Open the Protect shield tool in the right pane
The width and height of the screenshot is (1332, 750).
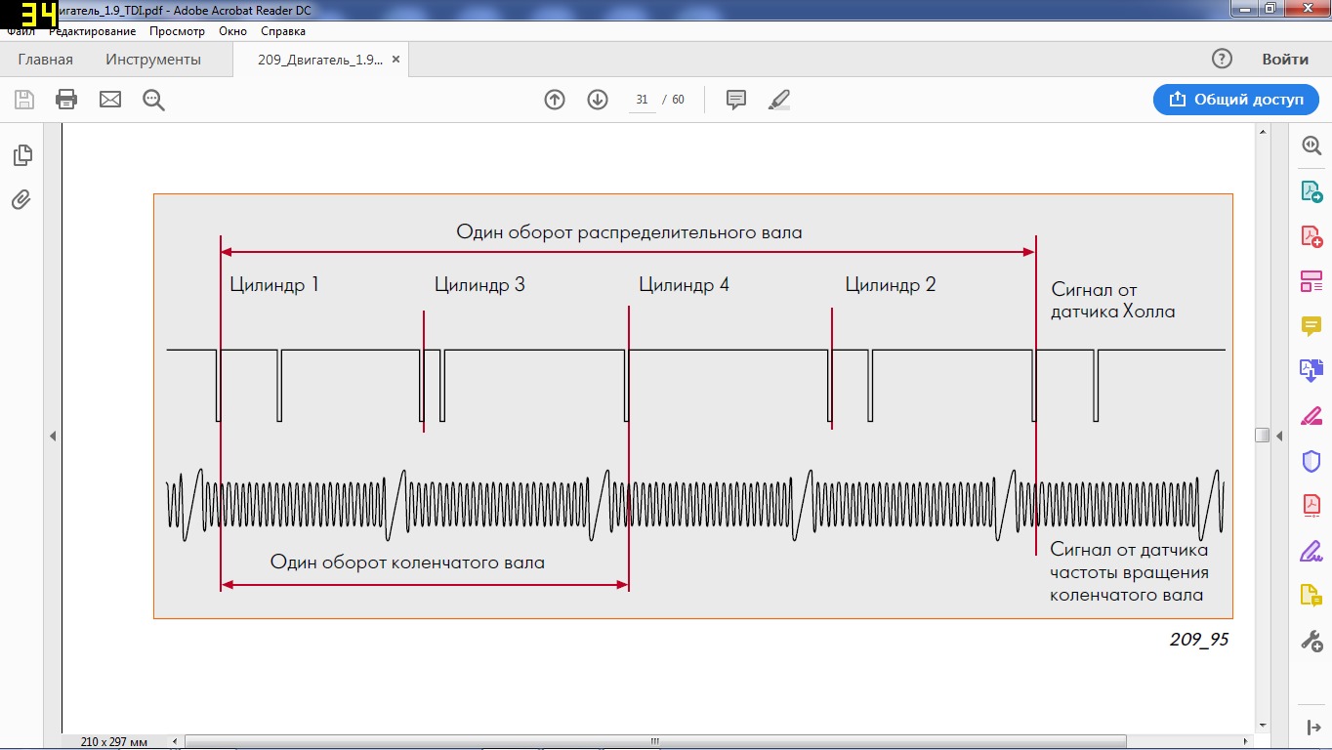(1311, 460)
